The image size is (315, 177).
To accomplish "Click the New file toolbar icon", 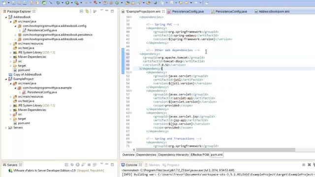I will coord(4,3).
